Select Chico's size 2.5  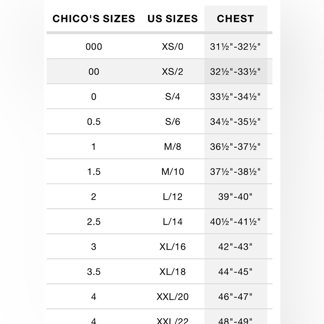click(94, 222)
